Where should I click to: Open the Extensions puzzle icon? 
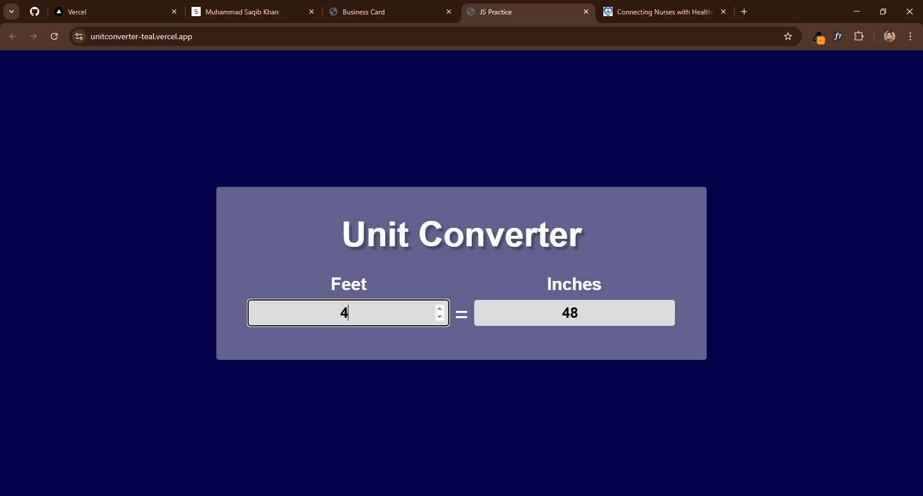(858, 36)
